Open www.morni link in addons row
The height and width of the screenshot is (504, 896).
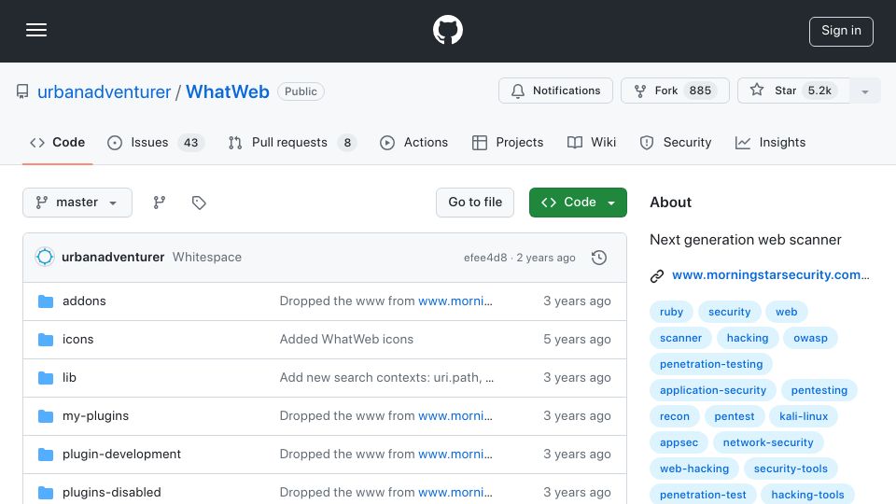click(455, 301)
